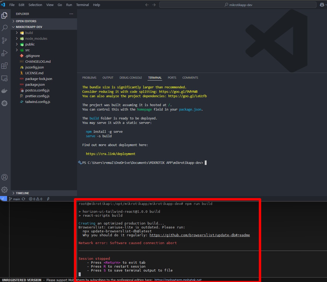Click the VS Code logo icon
This screenshot has height=282, width=327.
pyautogui.click(x=3, y=5)
